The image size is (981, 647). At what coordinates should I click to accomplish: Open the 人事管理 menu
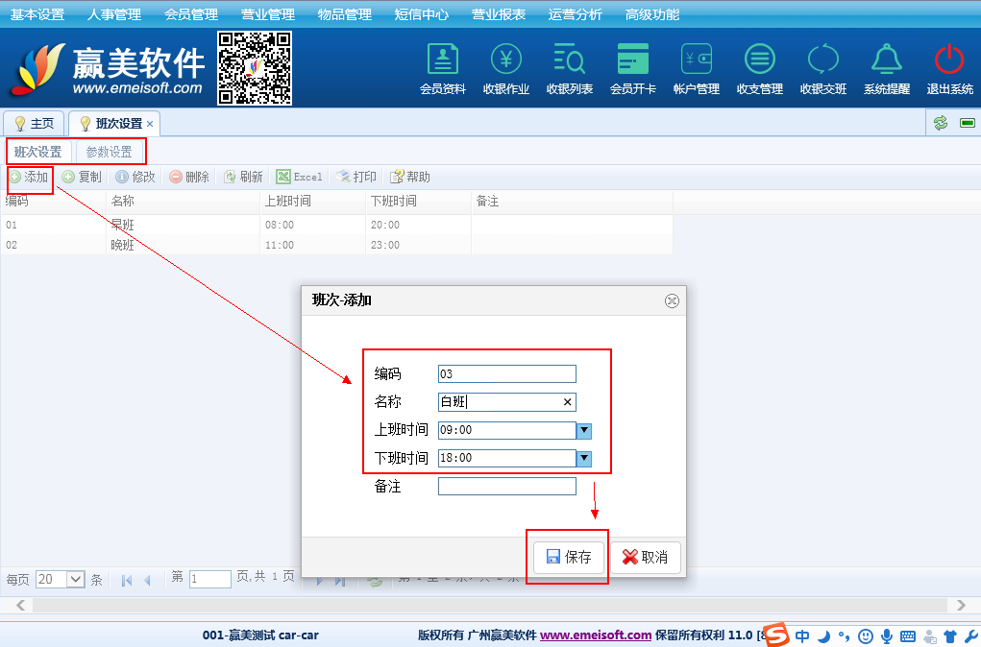point(113,14)
